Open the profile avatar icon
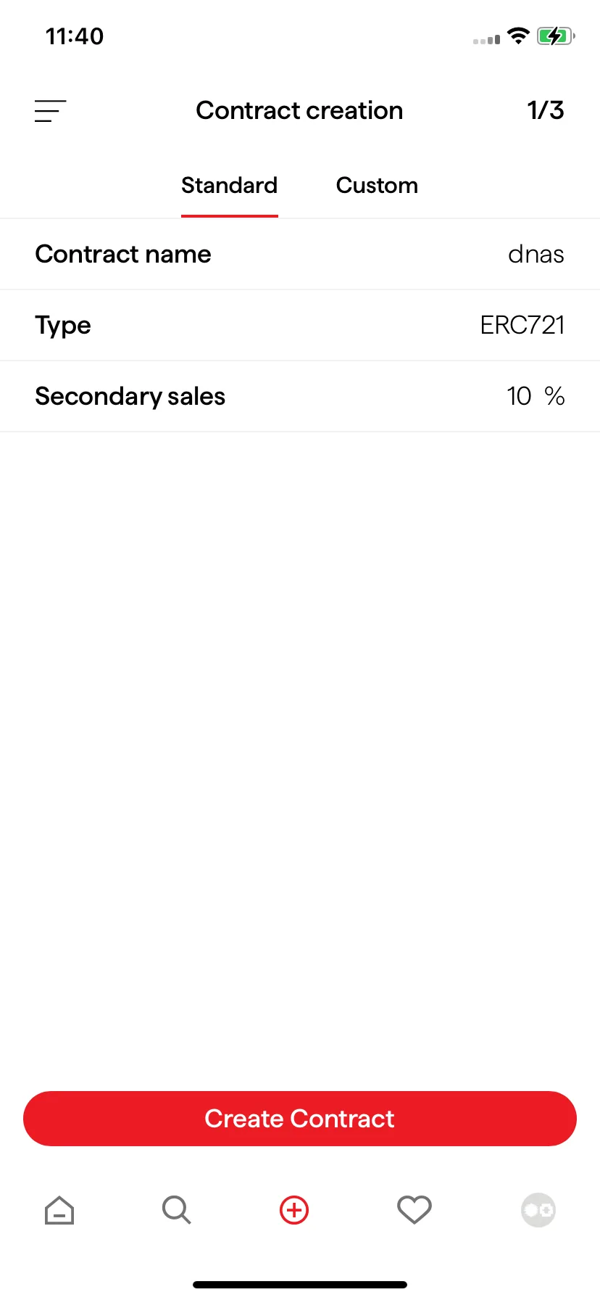This screenshot has width=600, height=1300. [x=538, y=1210]
